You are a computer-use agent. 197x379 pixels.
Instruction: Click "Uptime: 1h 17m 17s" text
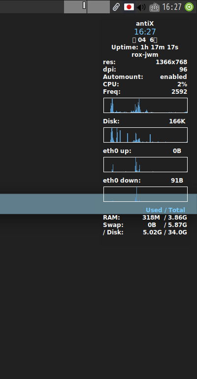(x=145, y=47)
